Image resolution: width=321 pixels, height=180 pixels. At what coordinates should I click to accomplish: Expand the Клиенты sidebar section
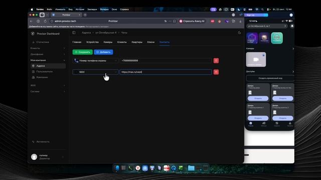pos(48,48)
